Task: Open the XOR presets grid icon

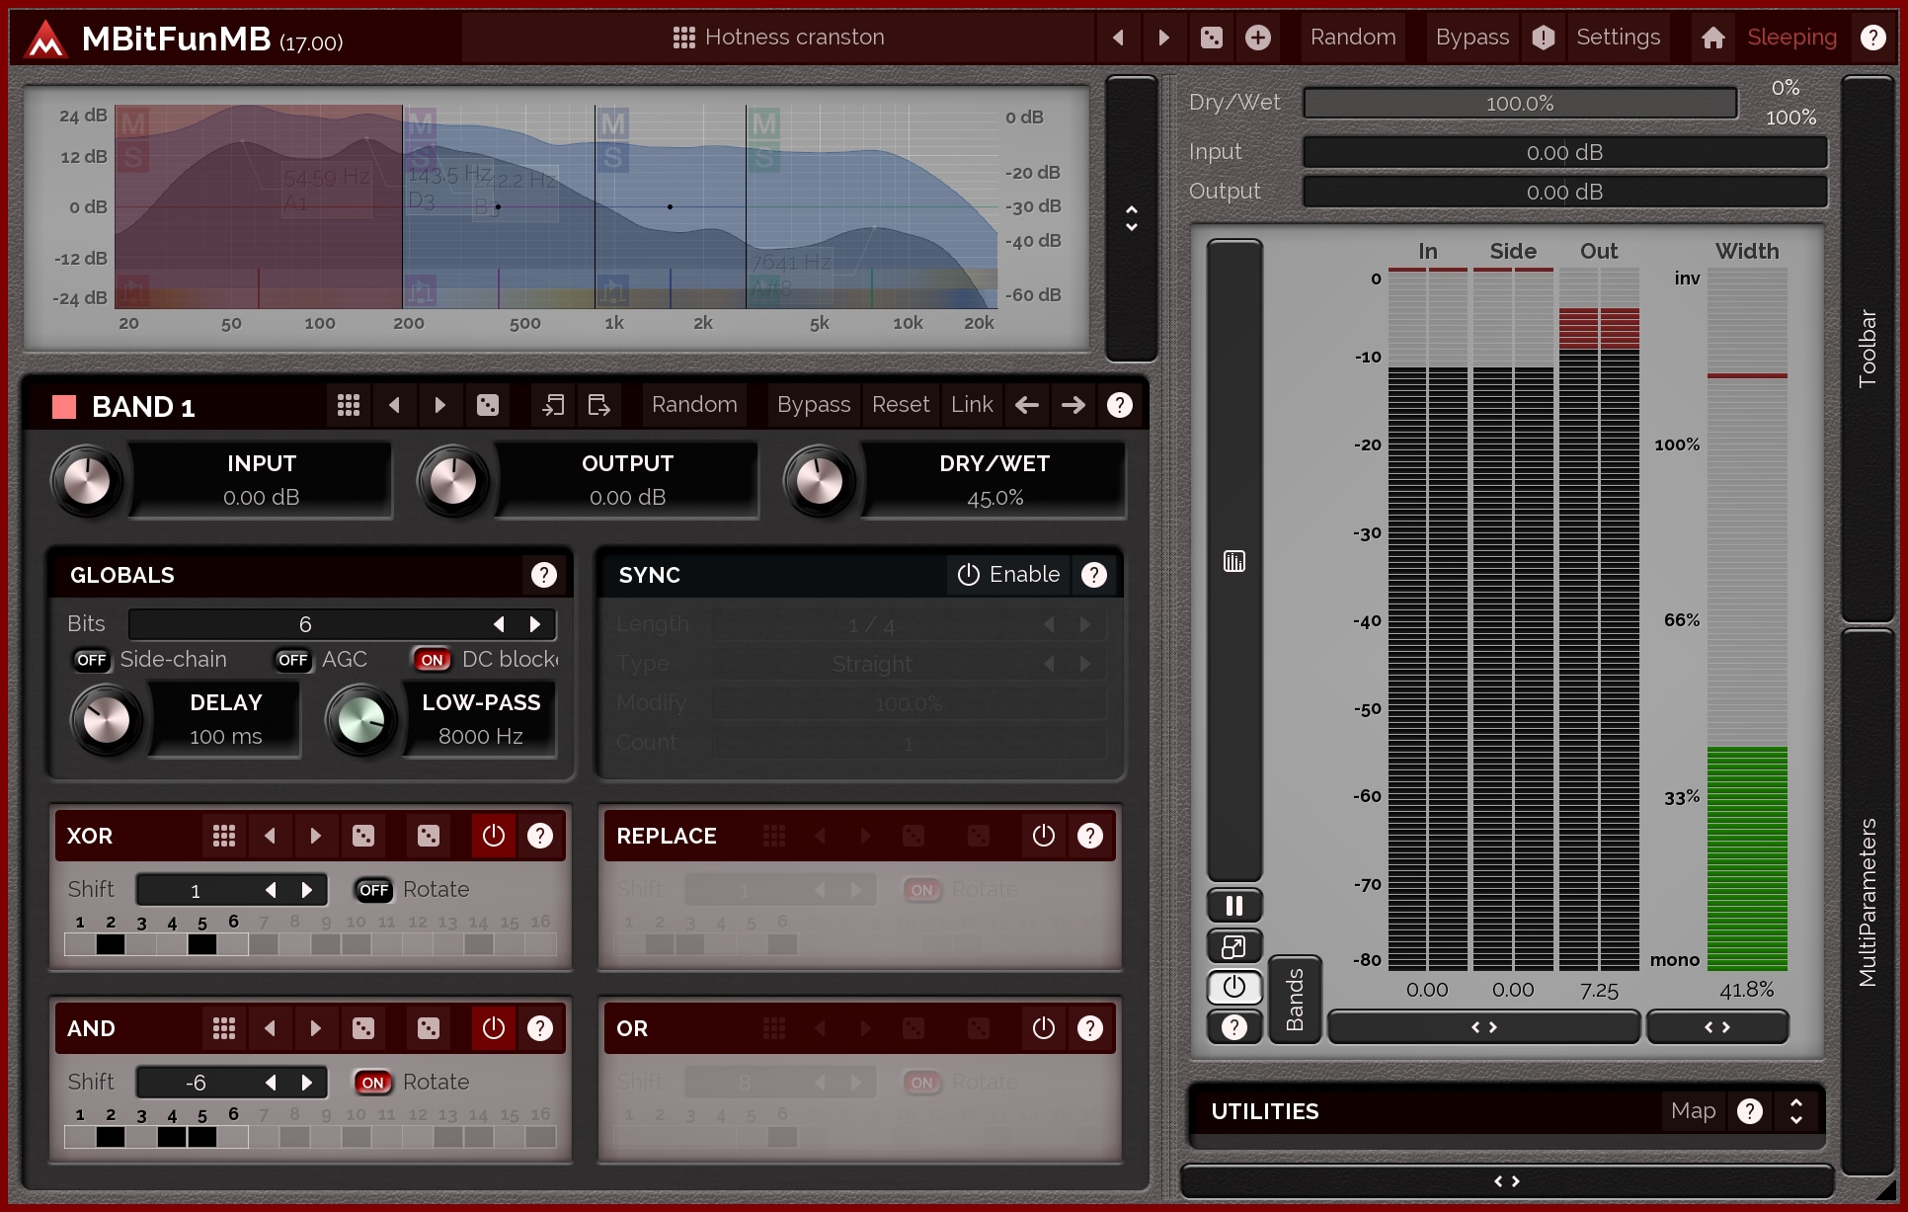Action: coord(224,836)
